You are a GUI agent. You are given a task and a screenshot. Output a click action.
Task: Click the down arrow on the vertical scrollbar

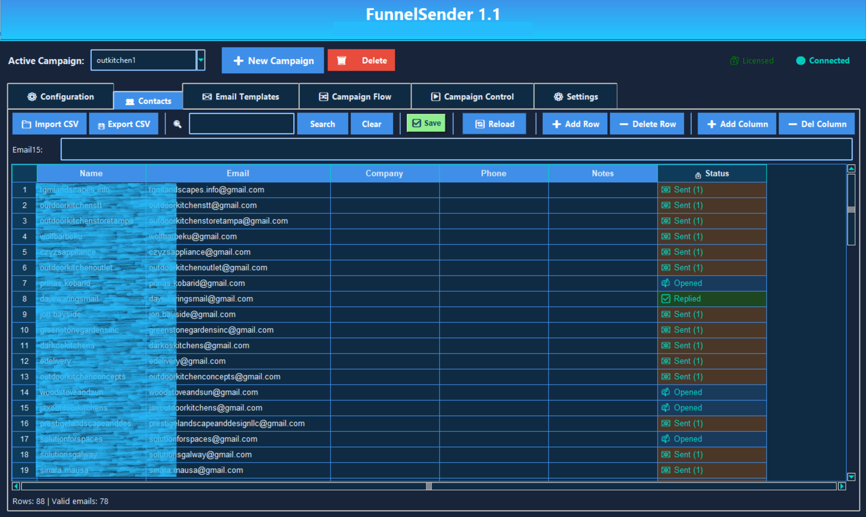[x=851, y=477]
